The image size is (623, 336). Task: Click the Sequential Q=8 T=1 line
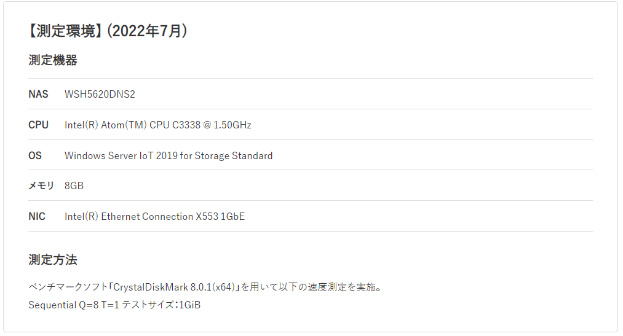tap(74, 305)
